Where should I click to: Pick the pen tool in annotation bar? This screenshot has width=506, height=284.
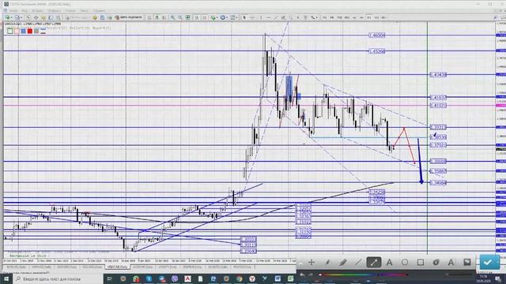click(x=327, y=263)
